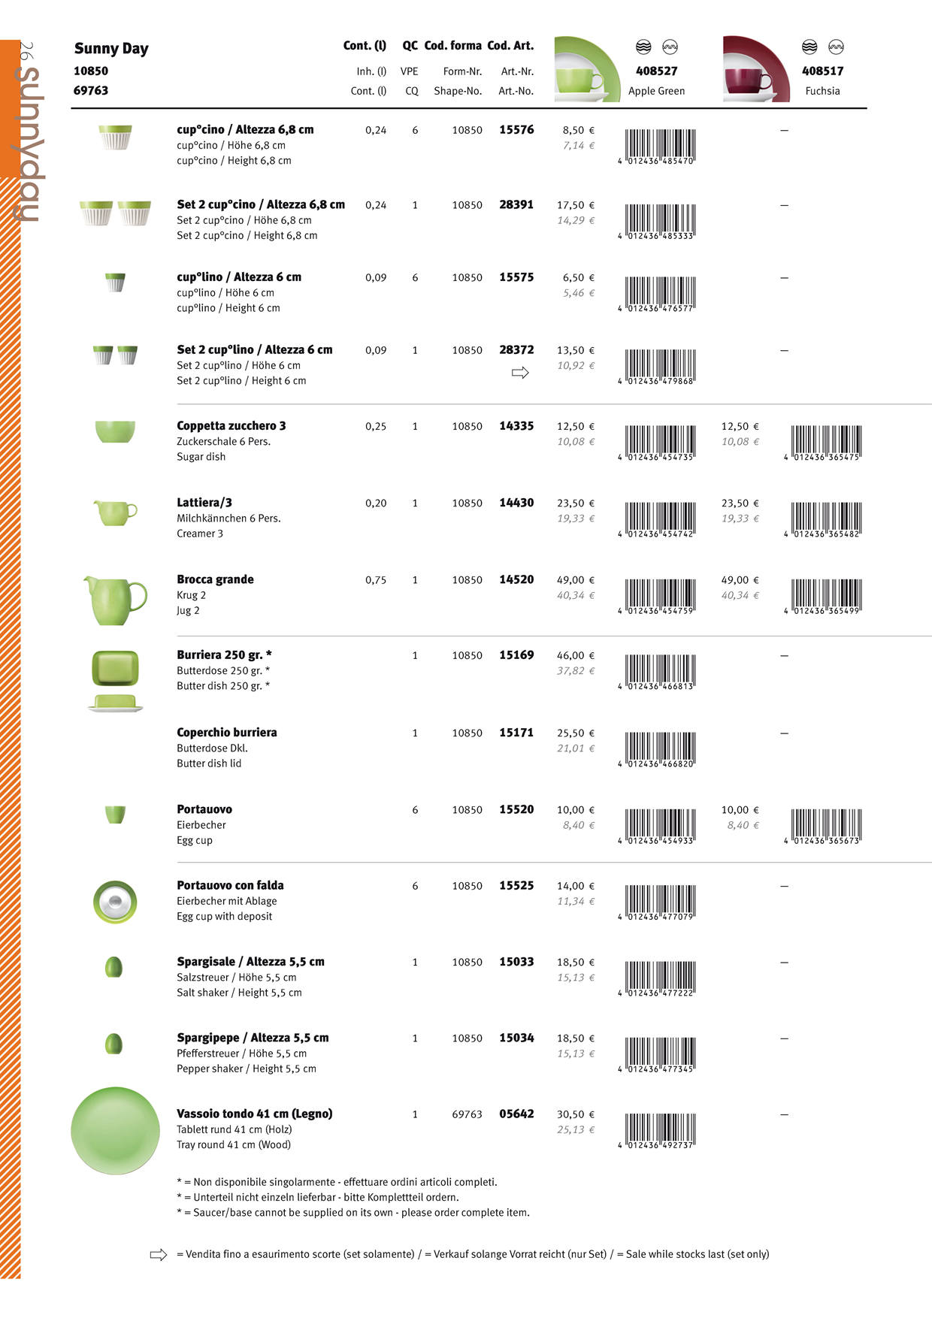The width and height of the screenshot is (932, 1318).
Task: Click the Vassoio tondo 41 cm tray thumbnail
Action: (x=115, y=1130)
